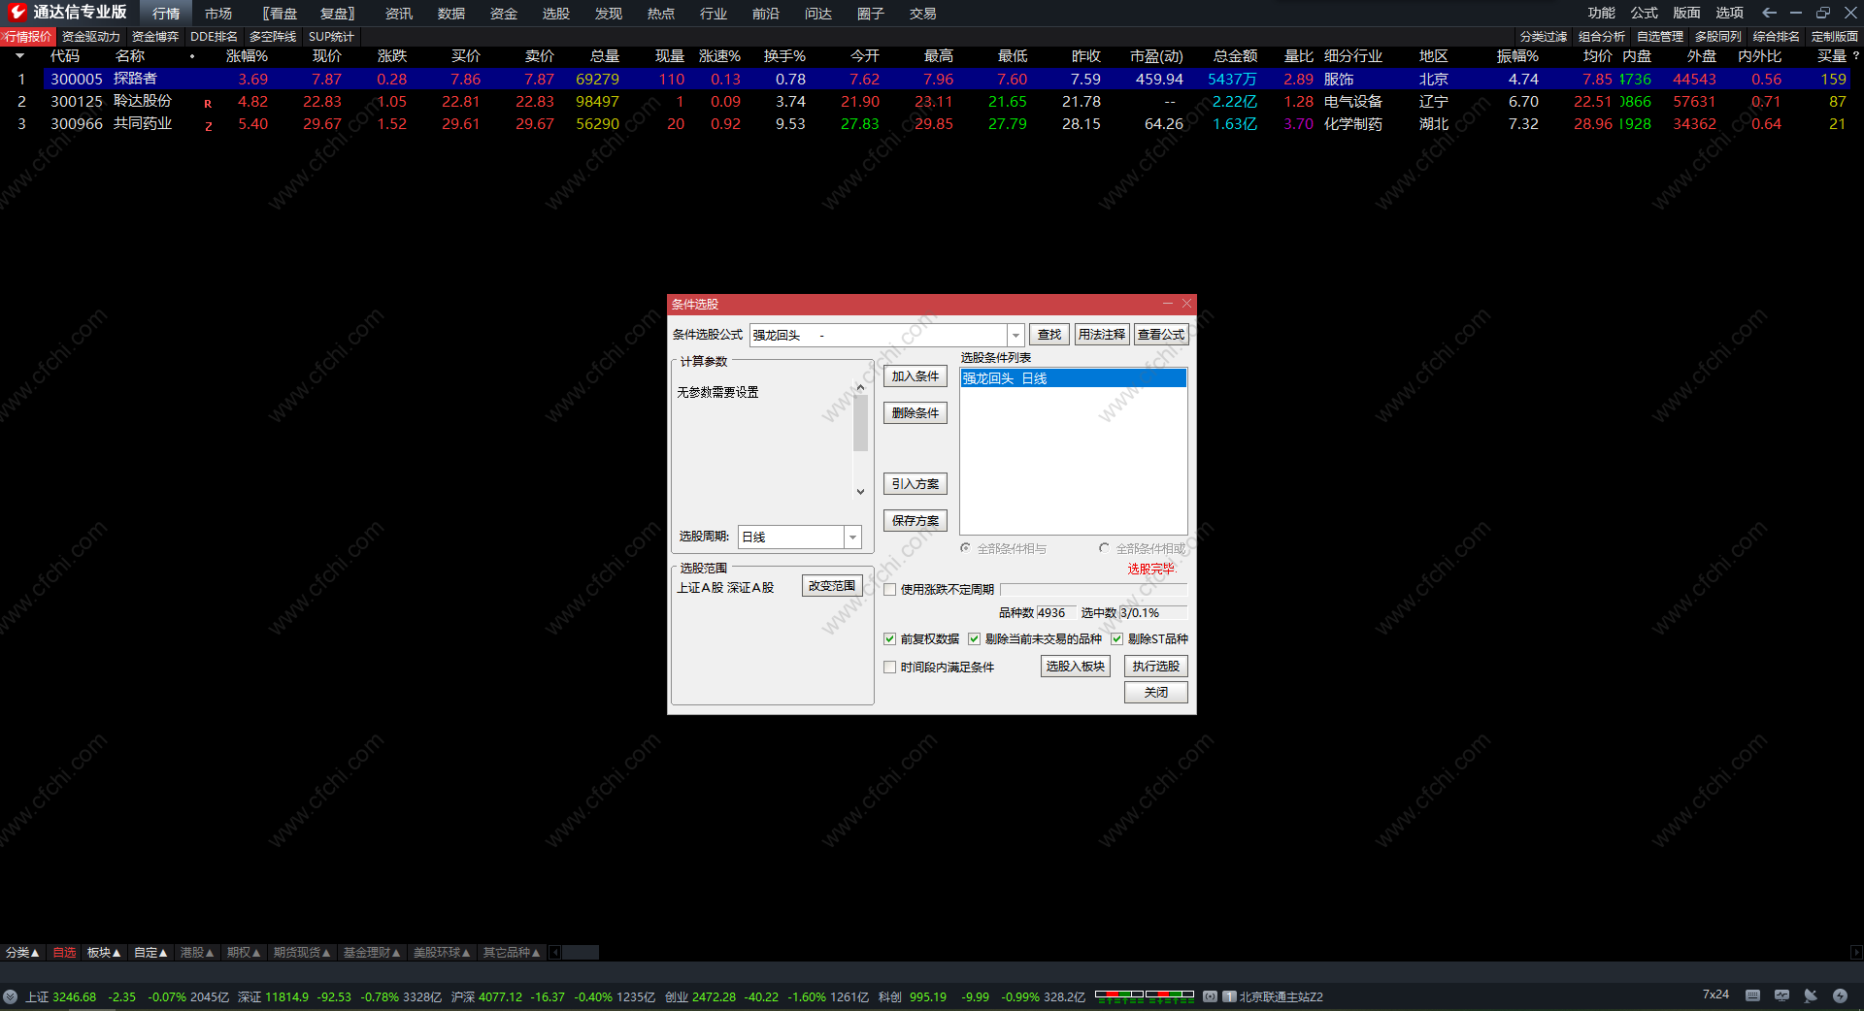The image size is (1864, 1011).
Task: Expand the 板块 category list at bottom
Action: pos(104,953)
